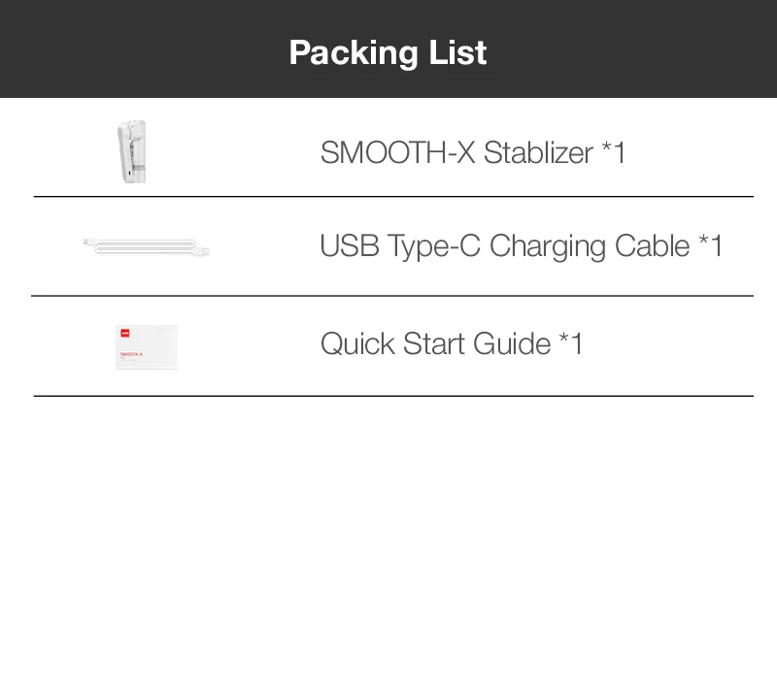Click the white USB charging cable image
This screenshot has height=679, width=777.
tap(146, 248)
